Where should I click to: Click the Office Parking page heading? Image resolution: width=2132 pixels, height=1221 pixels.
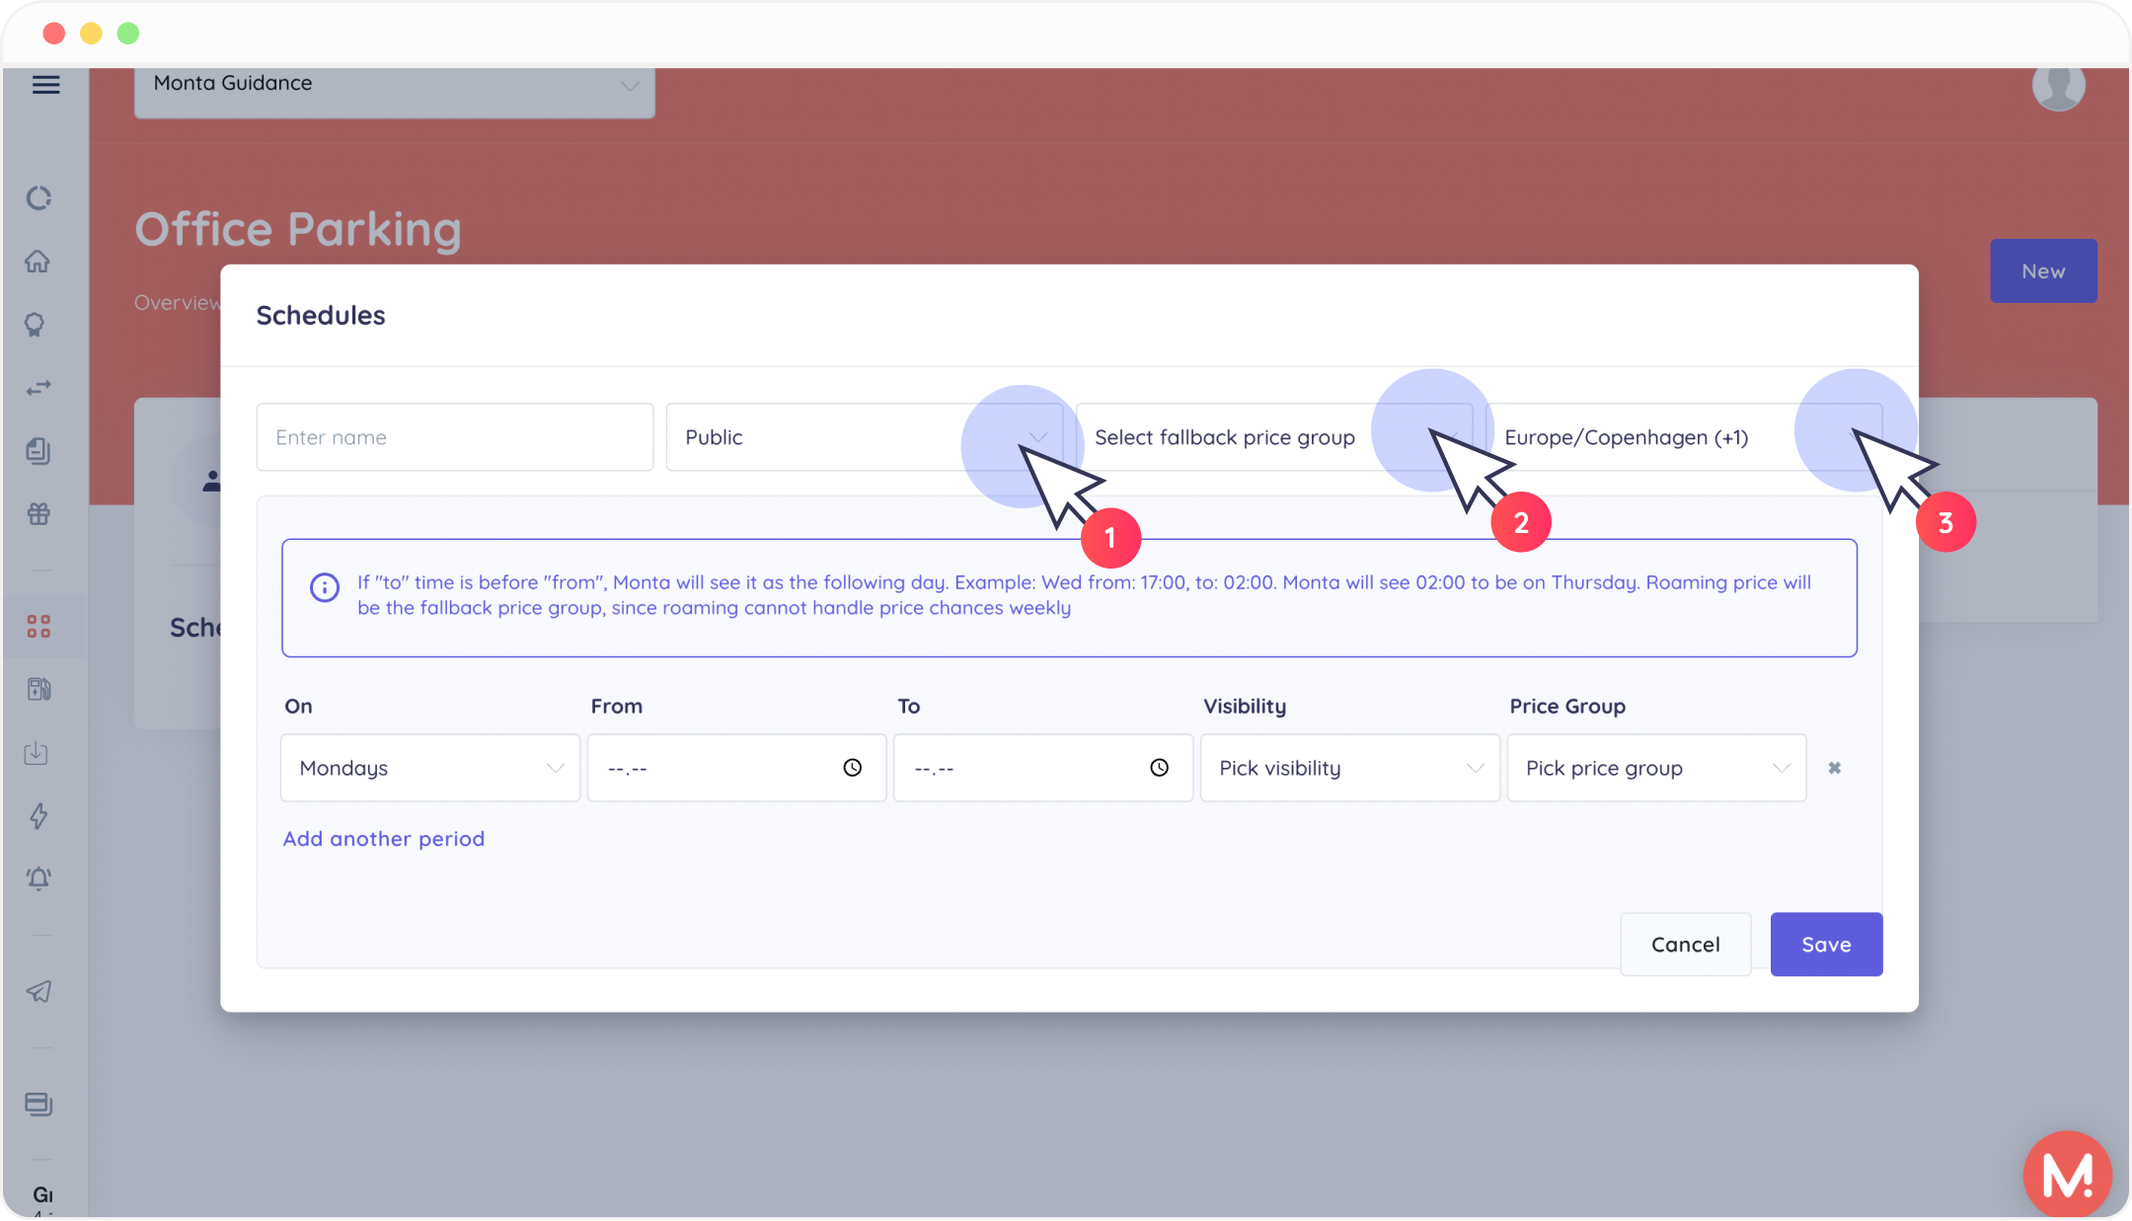click(x=298, y=229)
